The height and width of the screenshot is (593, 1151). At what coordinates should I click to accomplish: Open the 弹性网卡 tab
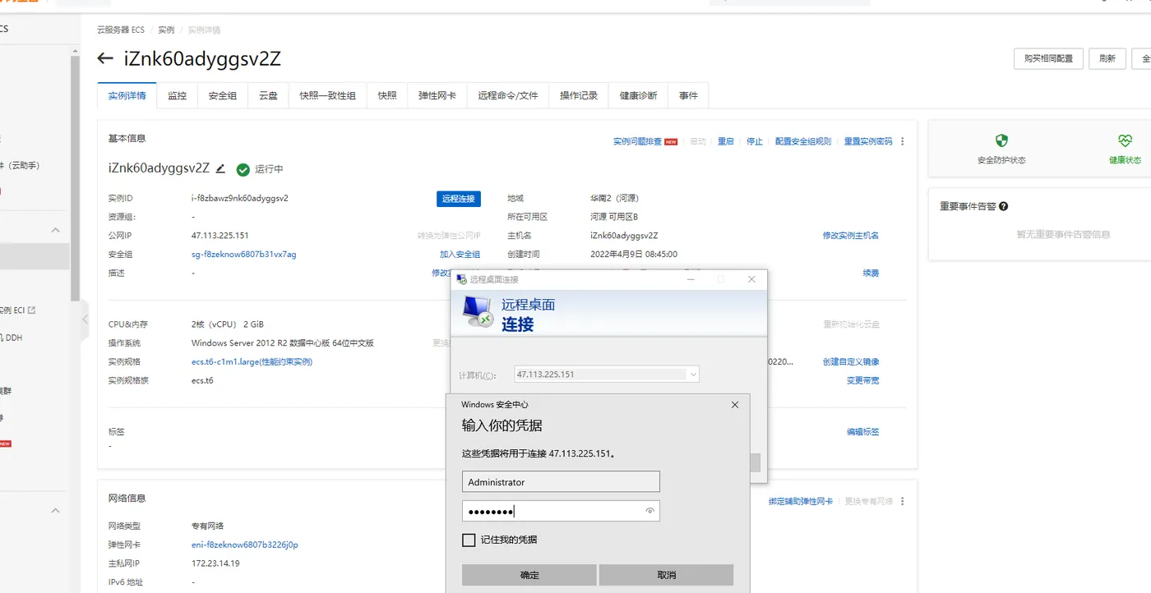click(x=437, y=95)
